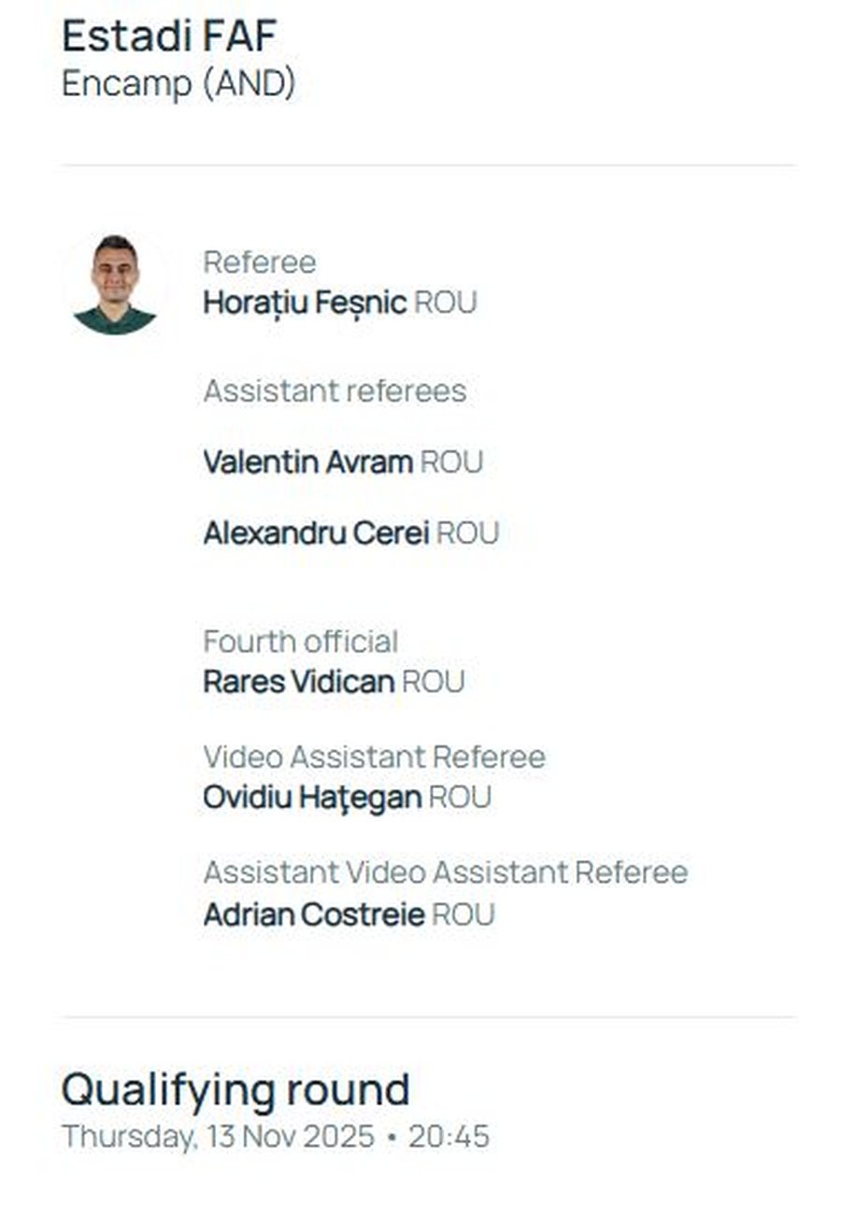Click the Fourth official label
The width and height of the screenshot is (841, 1218).
click(301, 642)
